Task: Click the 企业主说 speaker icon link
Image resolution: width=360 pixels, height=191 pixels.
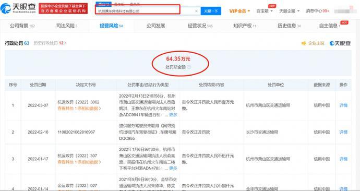Action: click(313, 43)
